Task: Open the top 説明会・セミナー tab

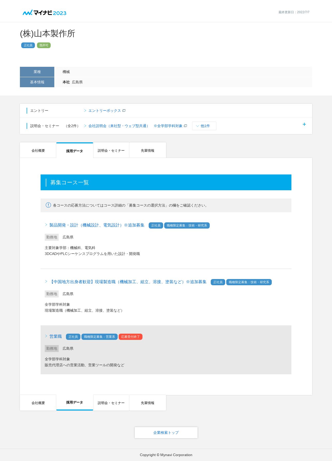Action: (x=111, y=150)
